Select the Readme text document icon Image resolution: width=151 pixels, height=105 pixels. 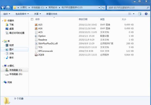click(x=36, y=40)
